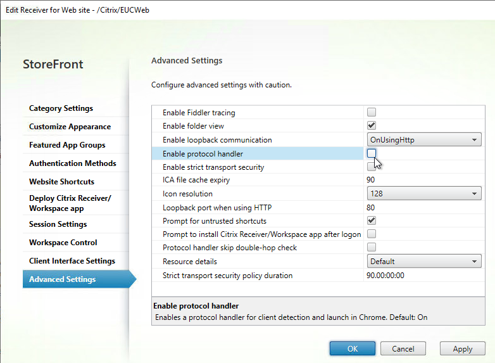Select the ICA file cache expiry label
The image size is (495, 363).
click(196, 180)
